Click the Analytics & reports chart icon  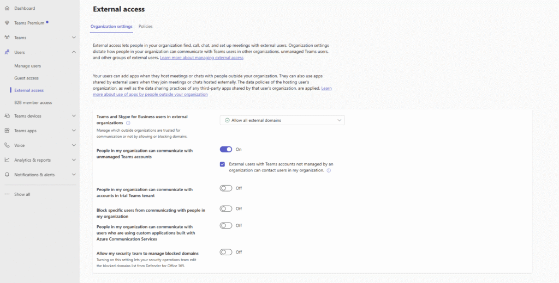(x=7, y=160)
